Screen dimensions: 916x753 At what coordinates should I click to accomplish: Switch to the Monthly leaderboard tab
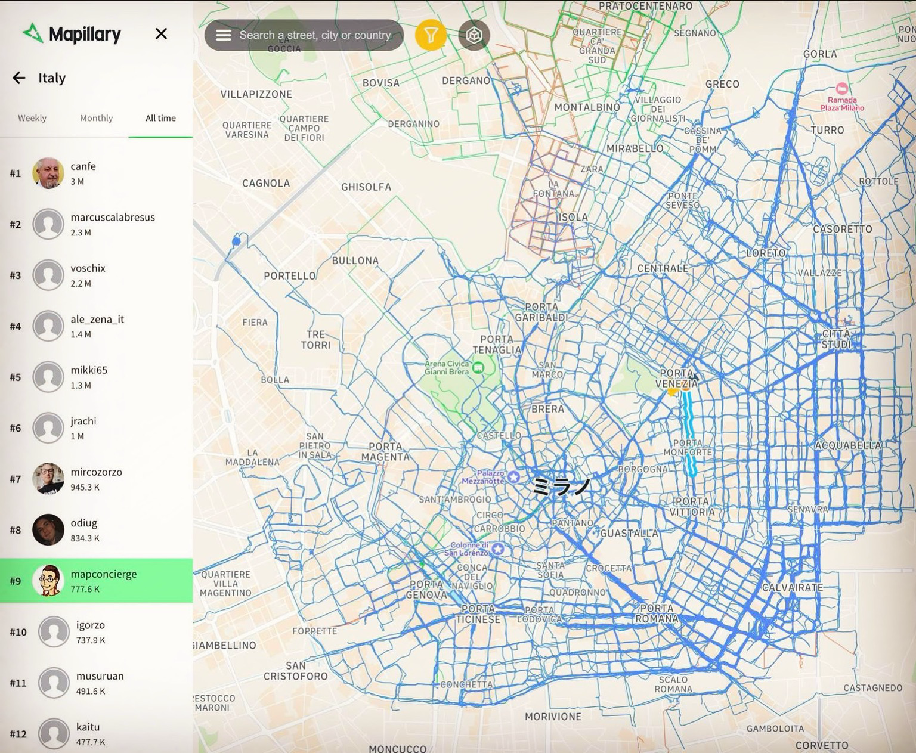(x=97, y=118)
